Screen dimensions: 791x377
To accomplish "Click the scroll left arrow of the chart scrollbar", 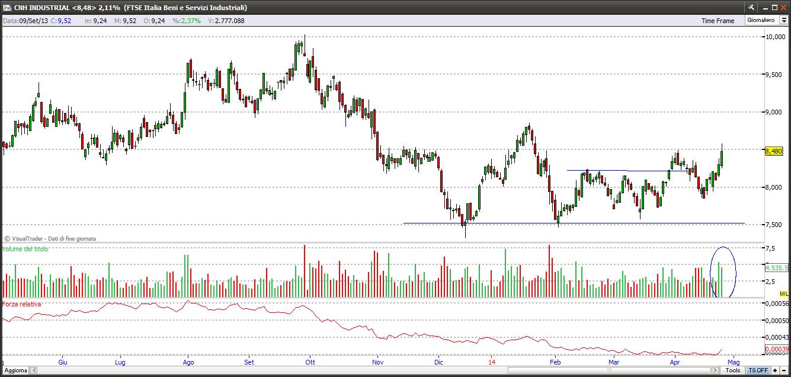I will click(x=34, y=370).
